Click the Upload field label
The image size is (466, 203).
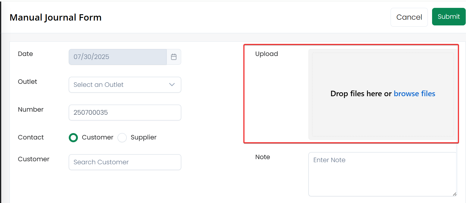(x=267, y=54)
